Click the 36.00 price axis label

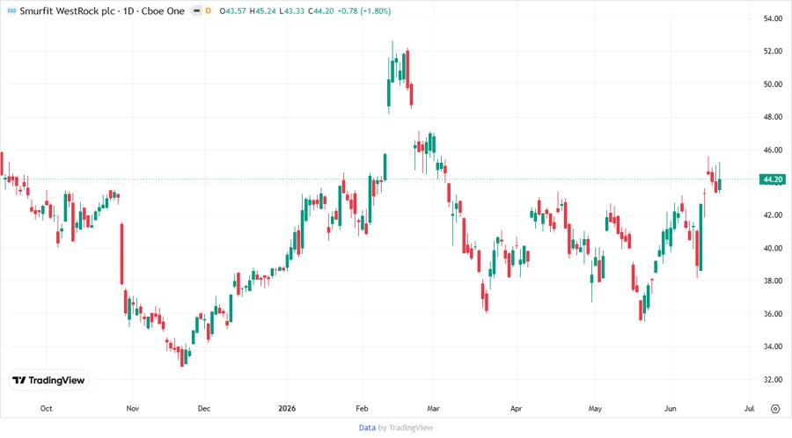pyautogui.click(x=773, y=314)
